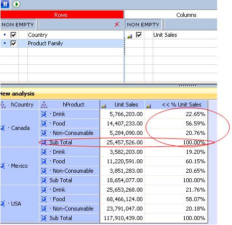This screenshot has width=232, height=225.
Task: Click the hierarchy icon next to hProduct header
Action: 44,105
